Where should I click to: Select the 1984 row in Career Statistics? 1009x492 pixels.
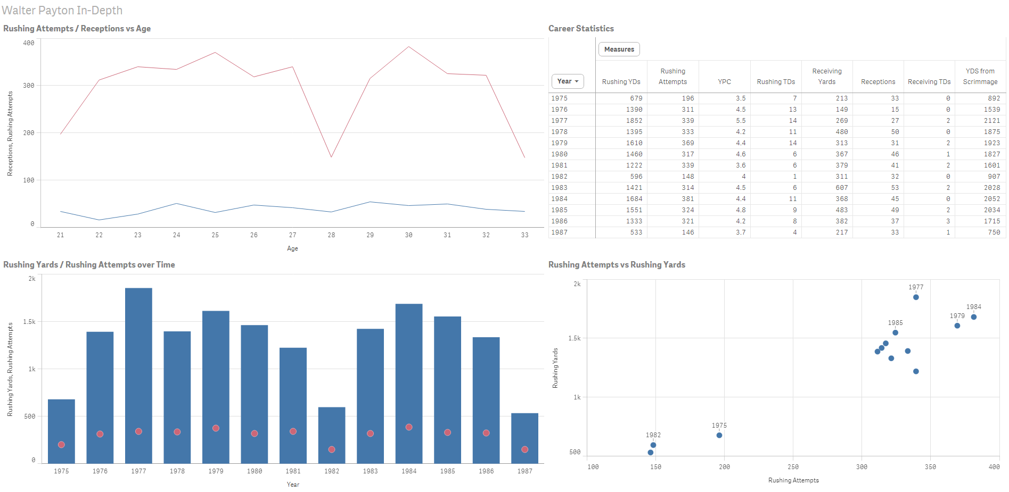[777, 199]
